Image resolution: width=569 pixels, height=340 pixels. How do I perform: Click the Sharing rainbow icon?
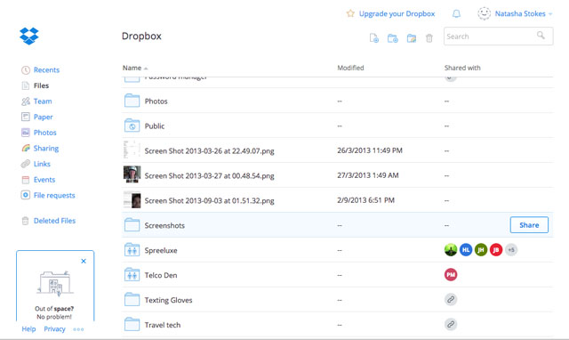pyautogui.click(x=26, y=149)
